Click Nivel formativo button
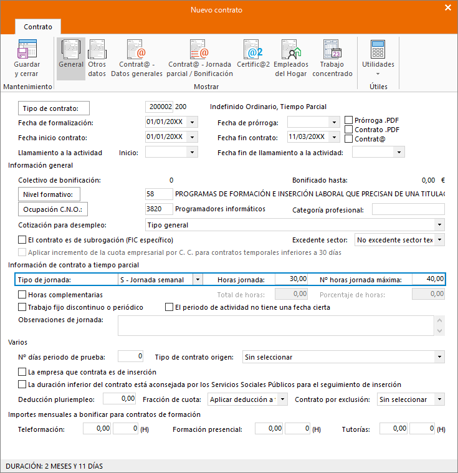 (49, 194)
